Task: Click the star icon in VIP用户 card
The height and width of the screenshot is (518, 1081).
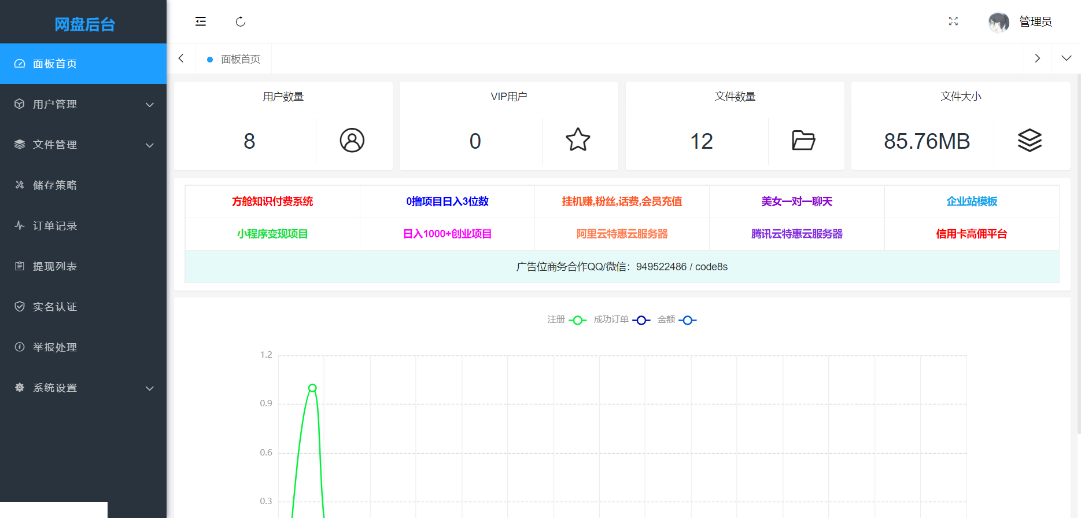Action: [578, 140]
